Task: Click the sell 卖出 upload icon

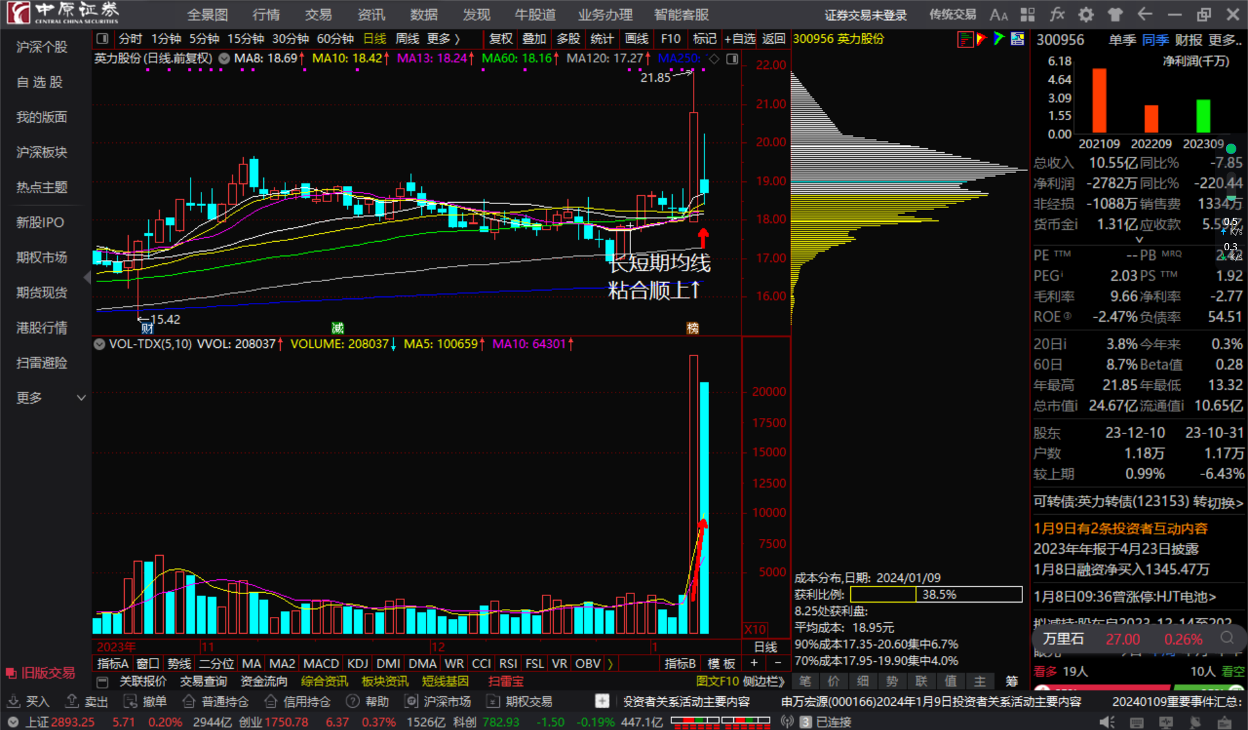Action: 72,701
